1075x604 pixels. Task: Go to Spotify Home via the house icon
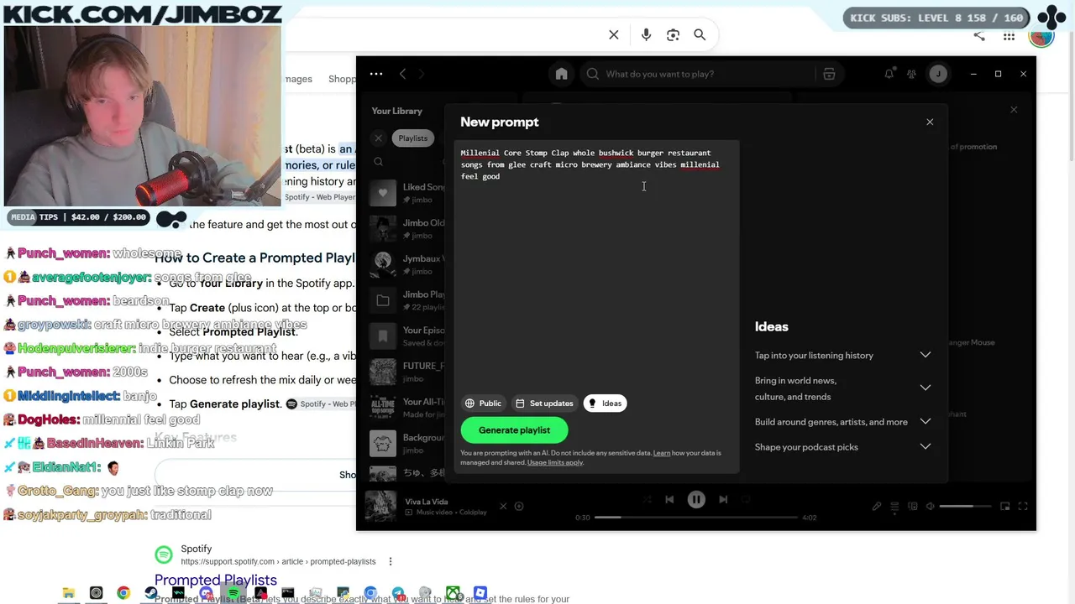561,74
